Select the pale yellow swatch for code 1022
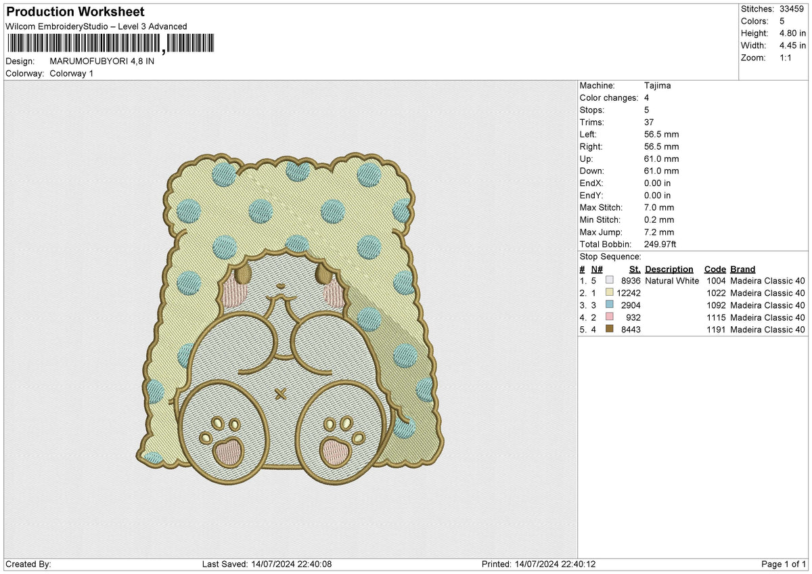This screenshot has height=574, width=812. tap(610, 293)
